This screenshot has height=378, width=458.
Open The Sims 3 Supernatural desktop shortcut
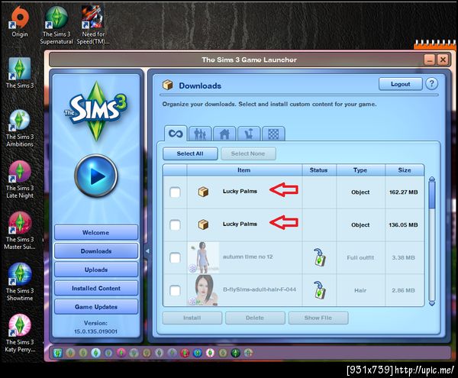click(x=56, y=26)
